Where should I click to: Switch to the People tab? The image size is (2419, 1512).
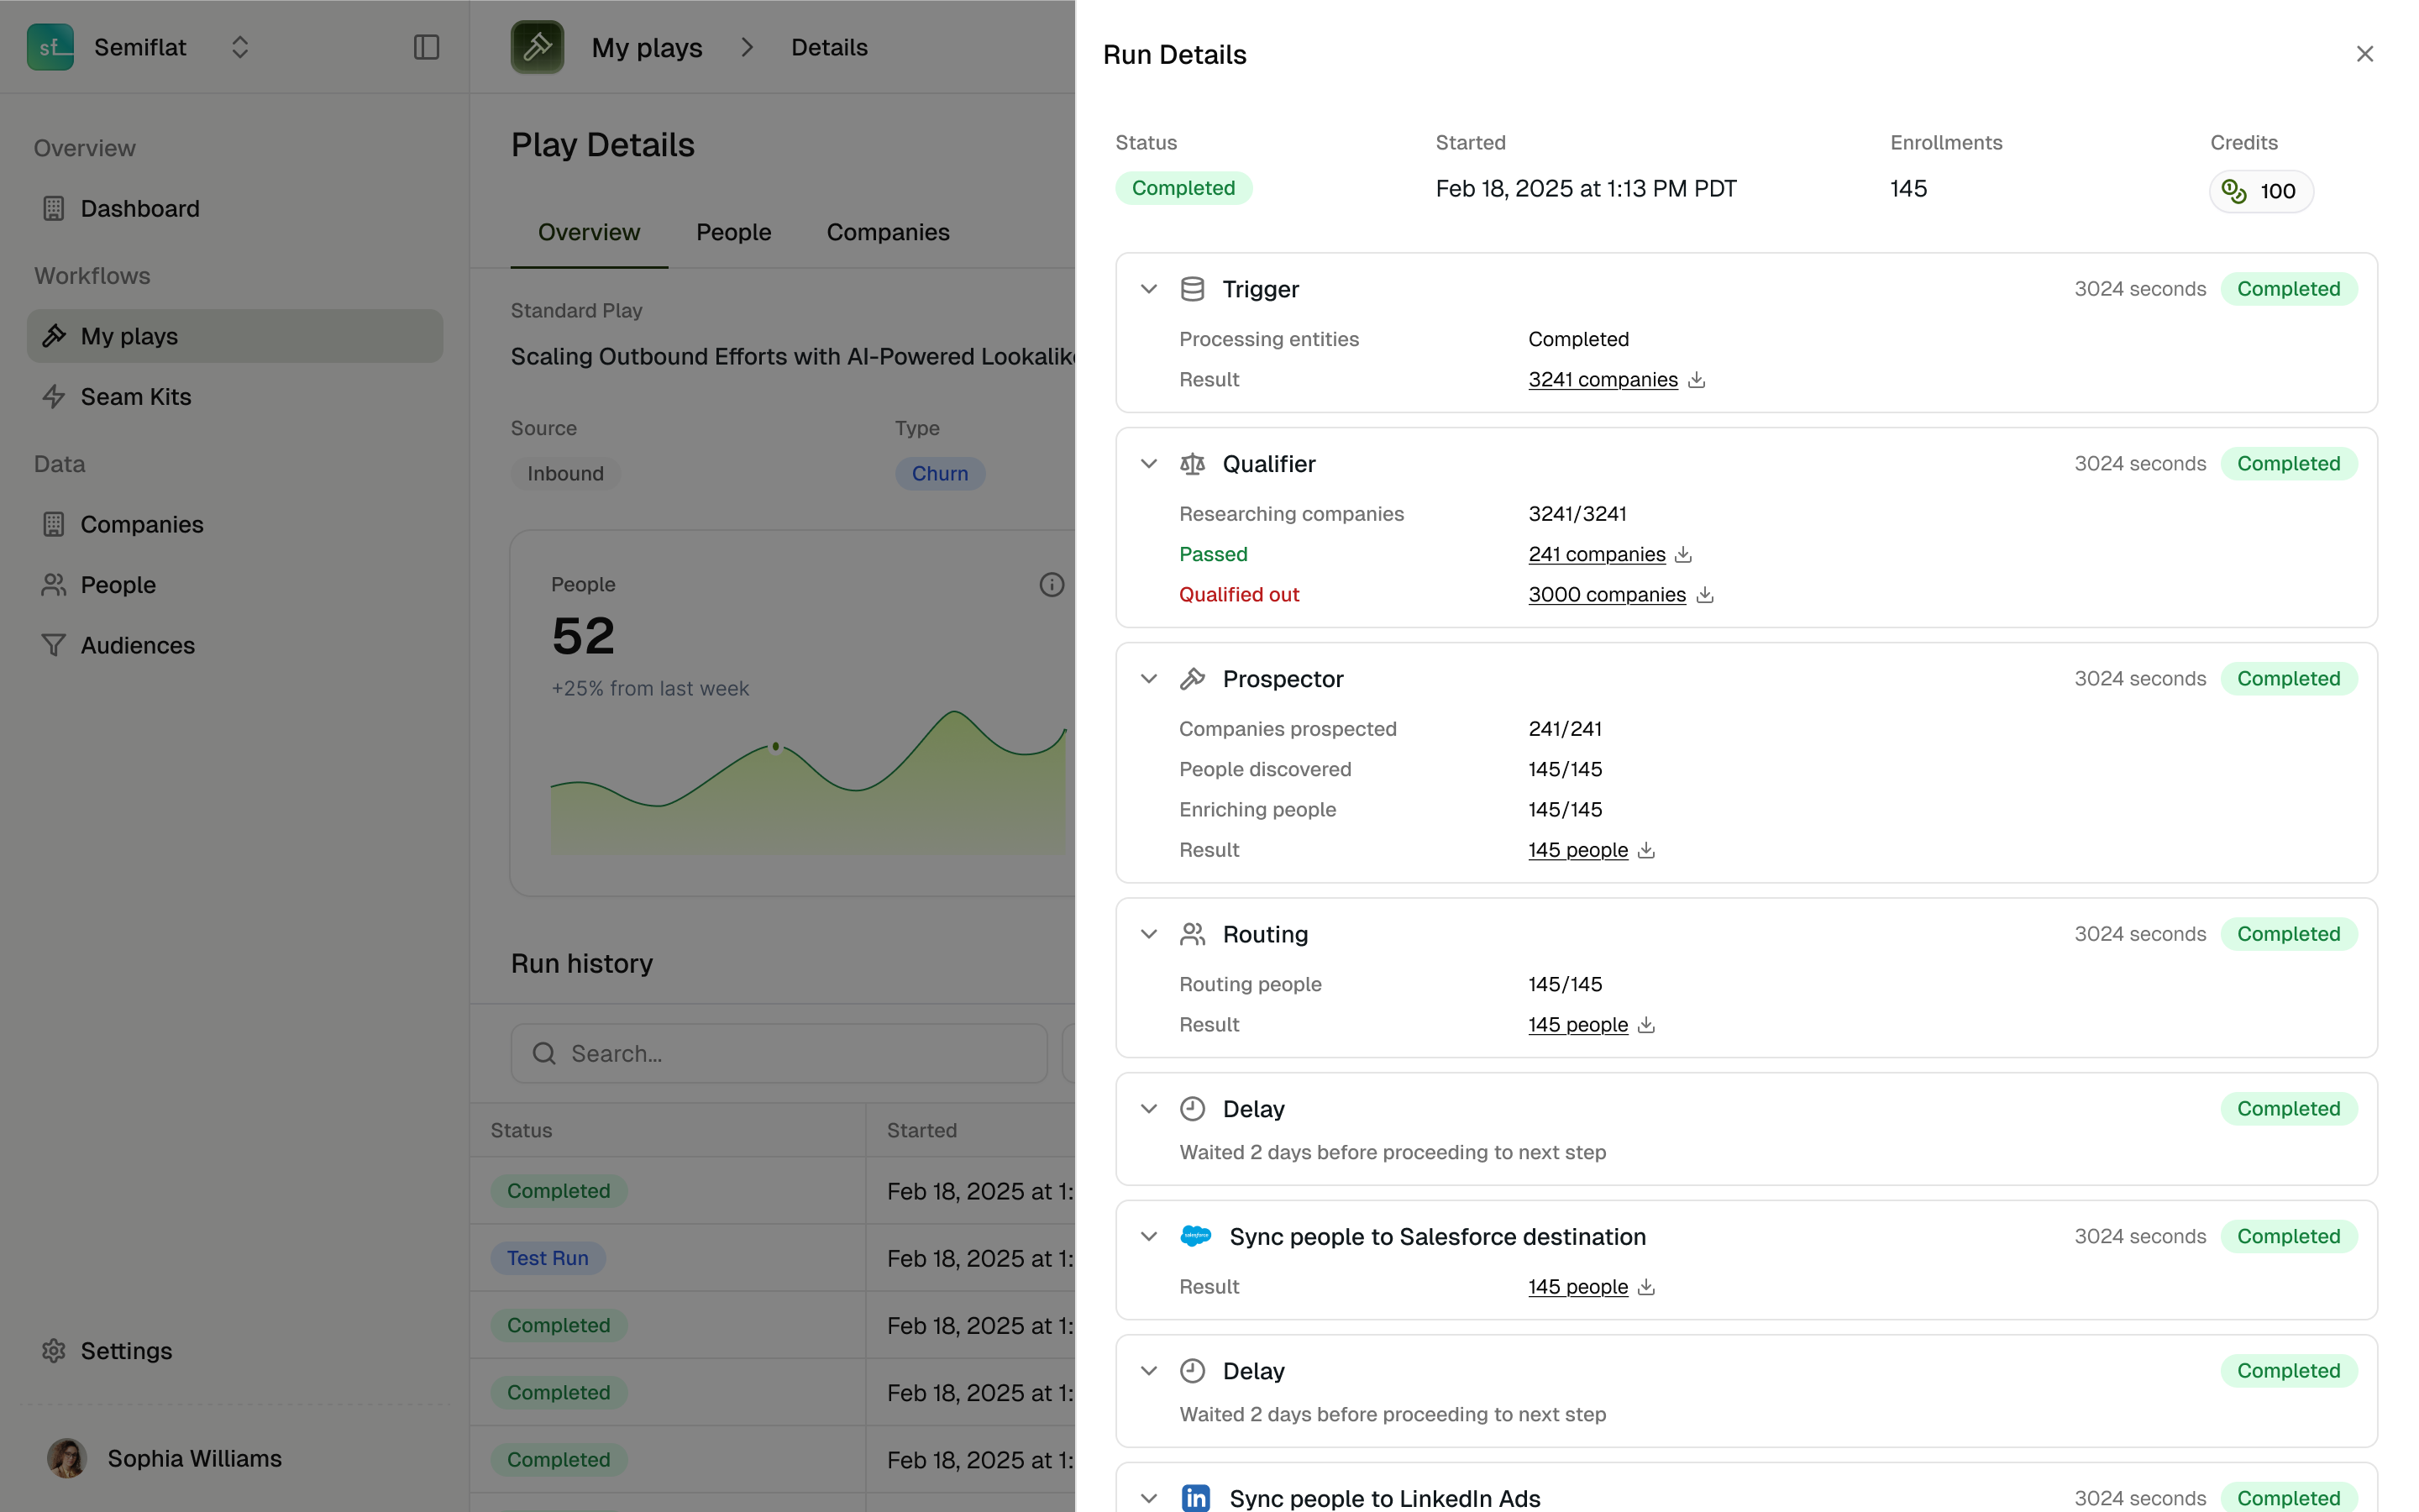(x=732, y=232)
